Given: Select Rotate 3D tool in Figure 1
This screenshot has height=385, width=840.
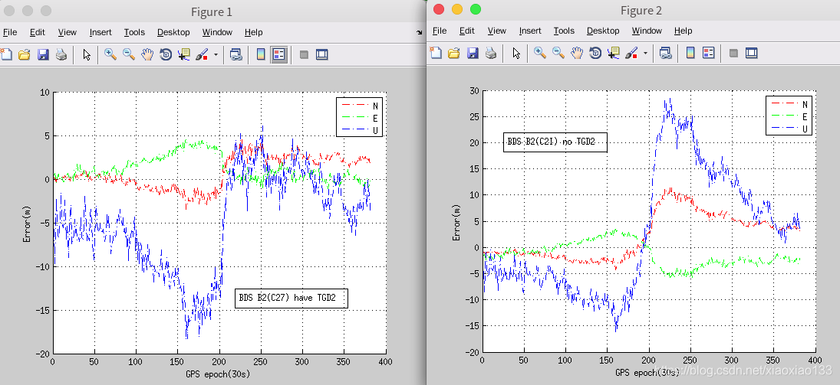Looking at the screenshot, I should click(166, 54).
